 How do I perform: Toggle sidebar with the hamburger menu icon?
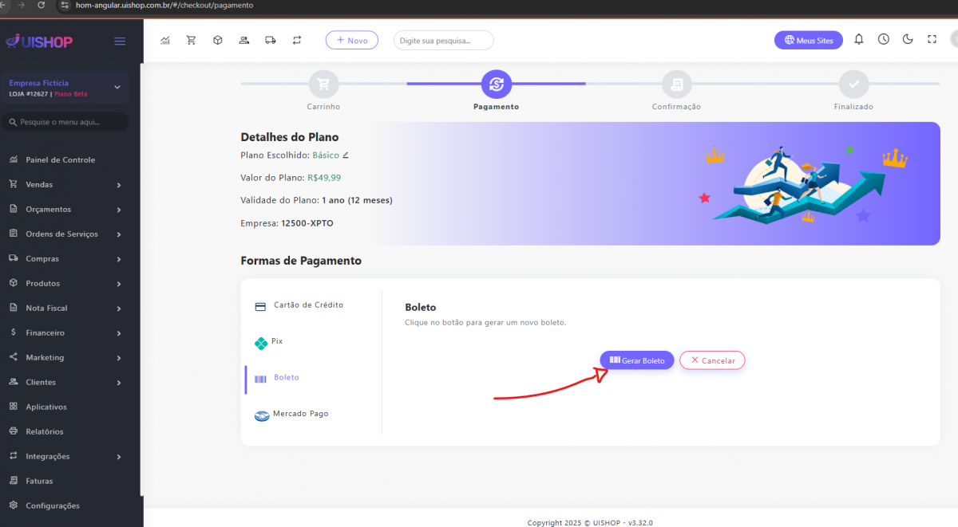point(120,41)
